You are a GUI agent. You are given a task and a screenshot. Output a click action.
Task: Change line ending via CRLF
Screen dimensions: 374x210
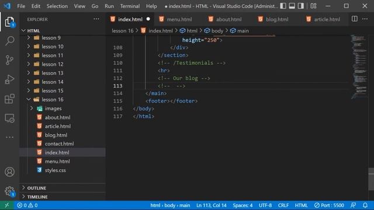pyautogui.click(x=283, y=205)
